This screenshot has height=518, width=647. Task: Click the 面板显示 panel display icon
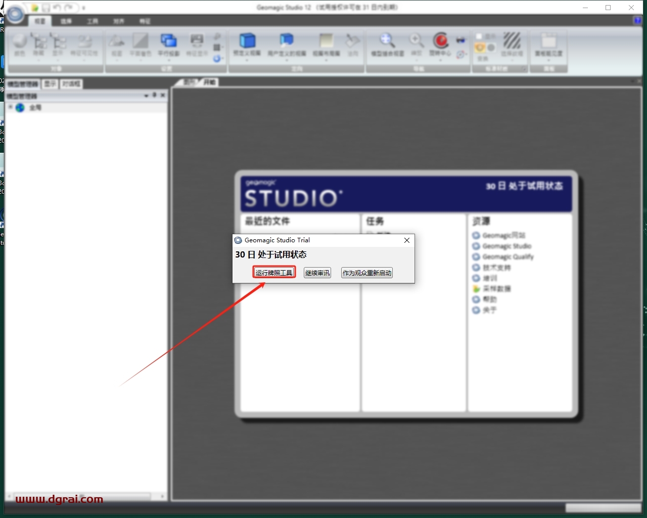[548, 40]
